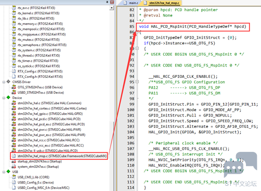Click the rtx_mutex.c file icon

coord(14,40)
